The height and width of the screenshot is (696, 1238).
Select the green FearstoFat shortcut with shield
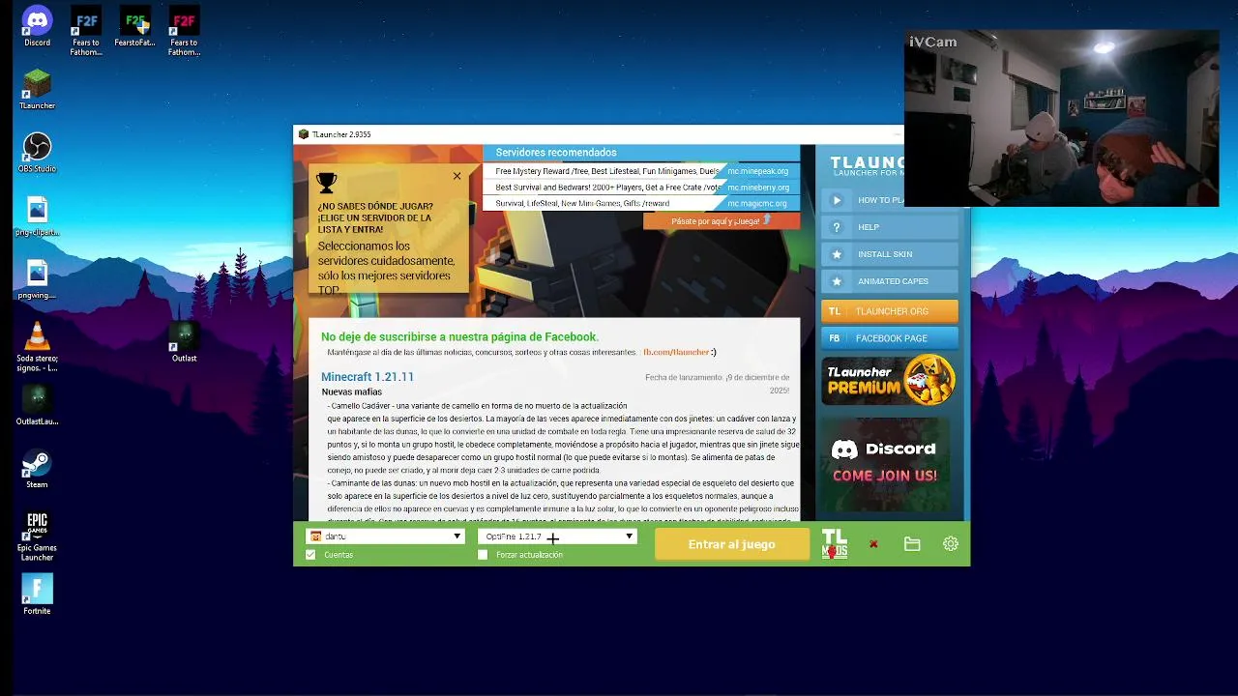click(x=134, y=27)
